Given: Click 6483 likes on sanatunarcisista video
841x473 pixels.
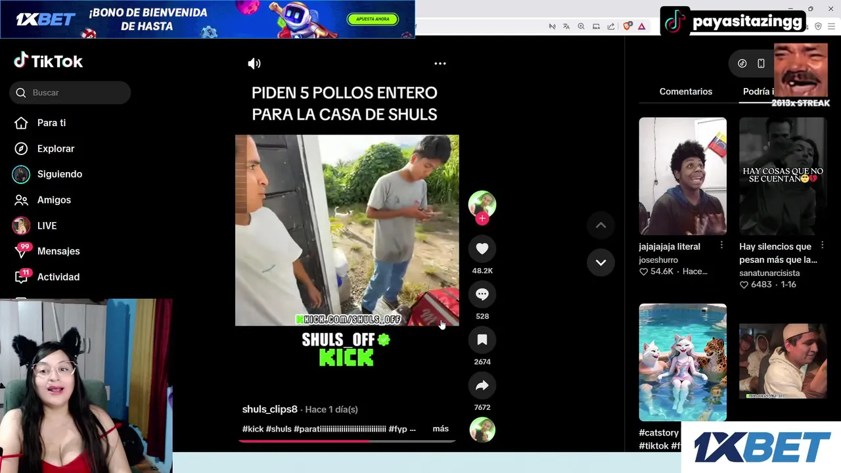Looking at the screenshot, I should [756, 284].
